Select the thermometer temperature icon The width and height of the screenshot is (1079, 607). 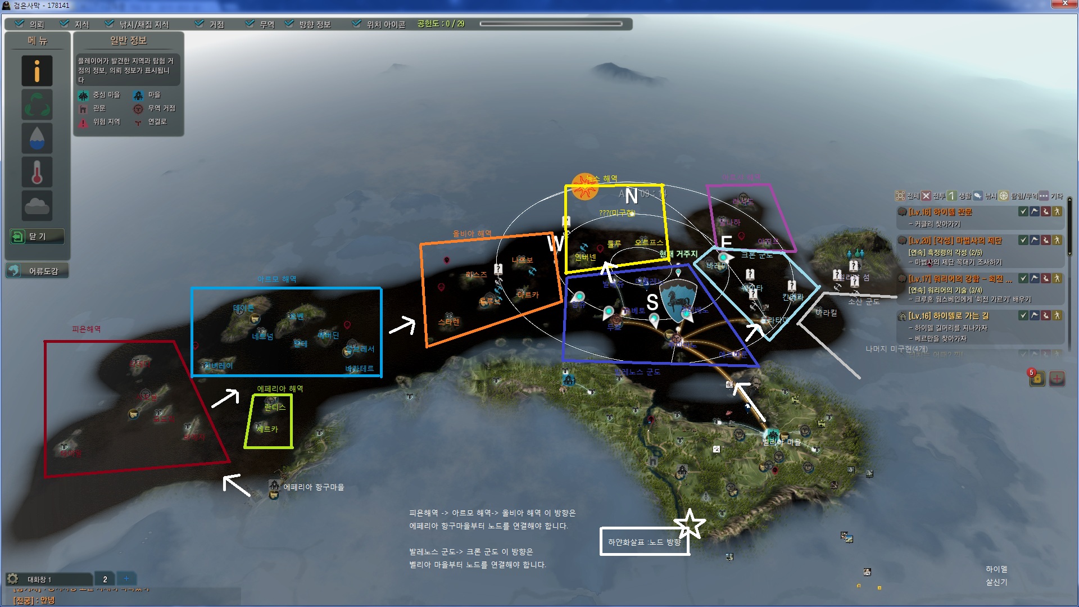[x=37, y=172]
